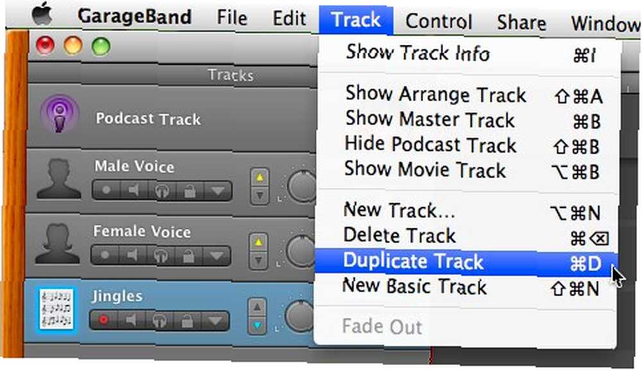Open the Control menu
The image size is (642, 370).
pos(439,21)
